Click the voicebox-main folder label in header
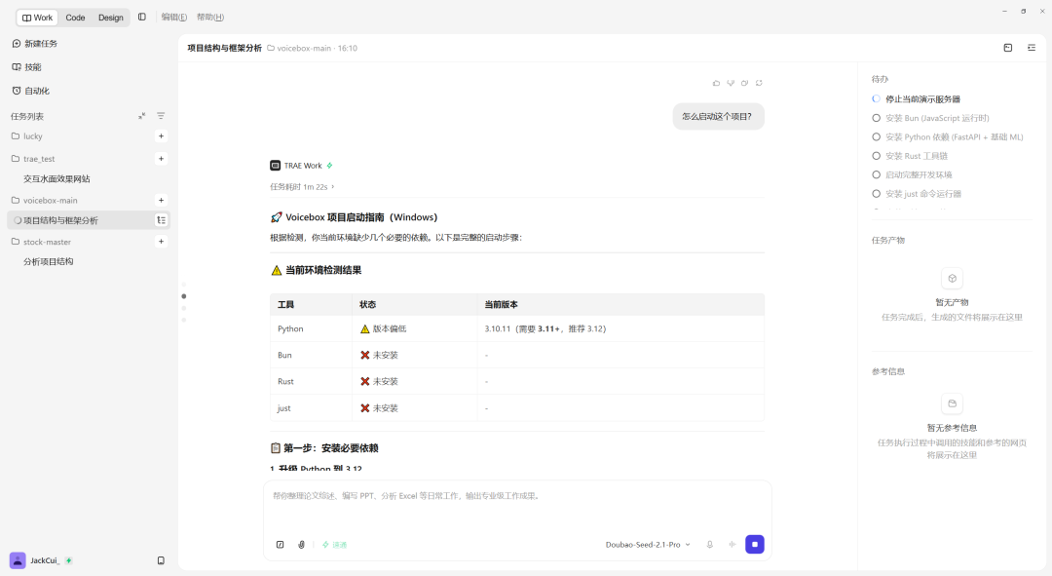1052x576 pixels. [x=299, y=49]
